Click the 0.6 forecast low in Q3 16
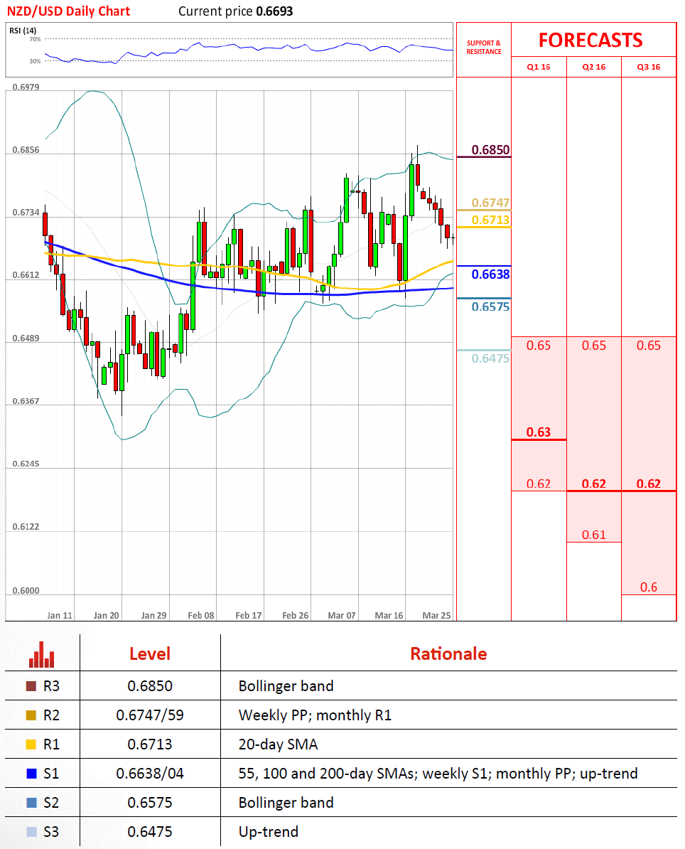 [x=649, y=587]
